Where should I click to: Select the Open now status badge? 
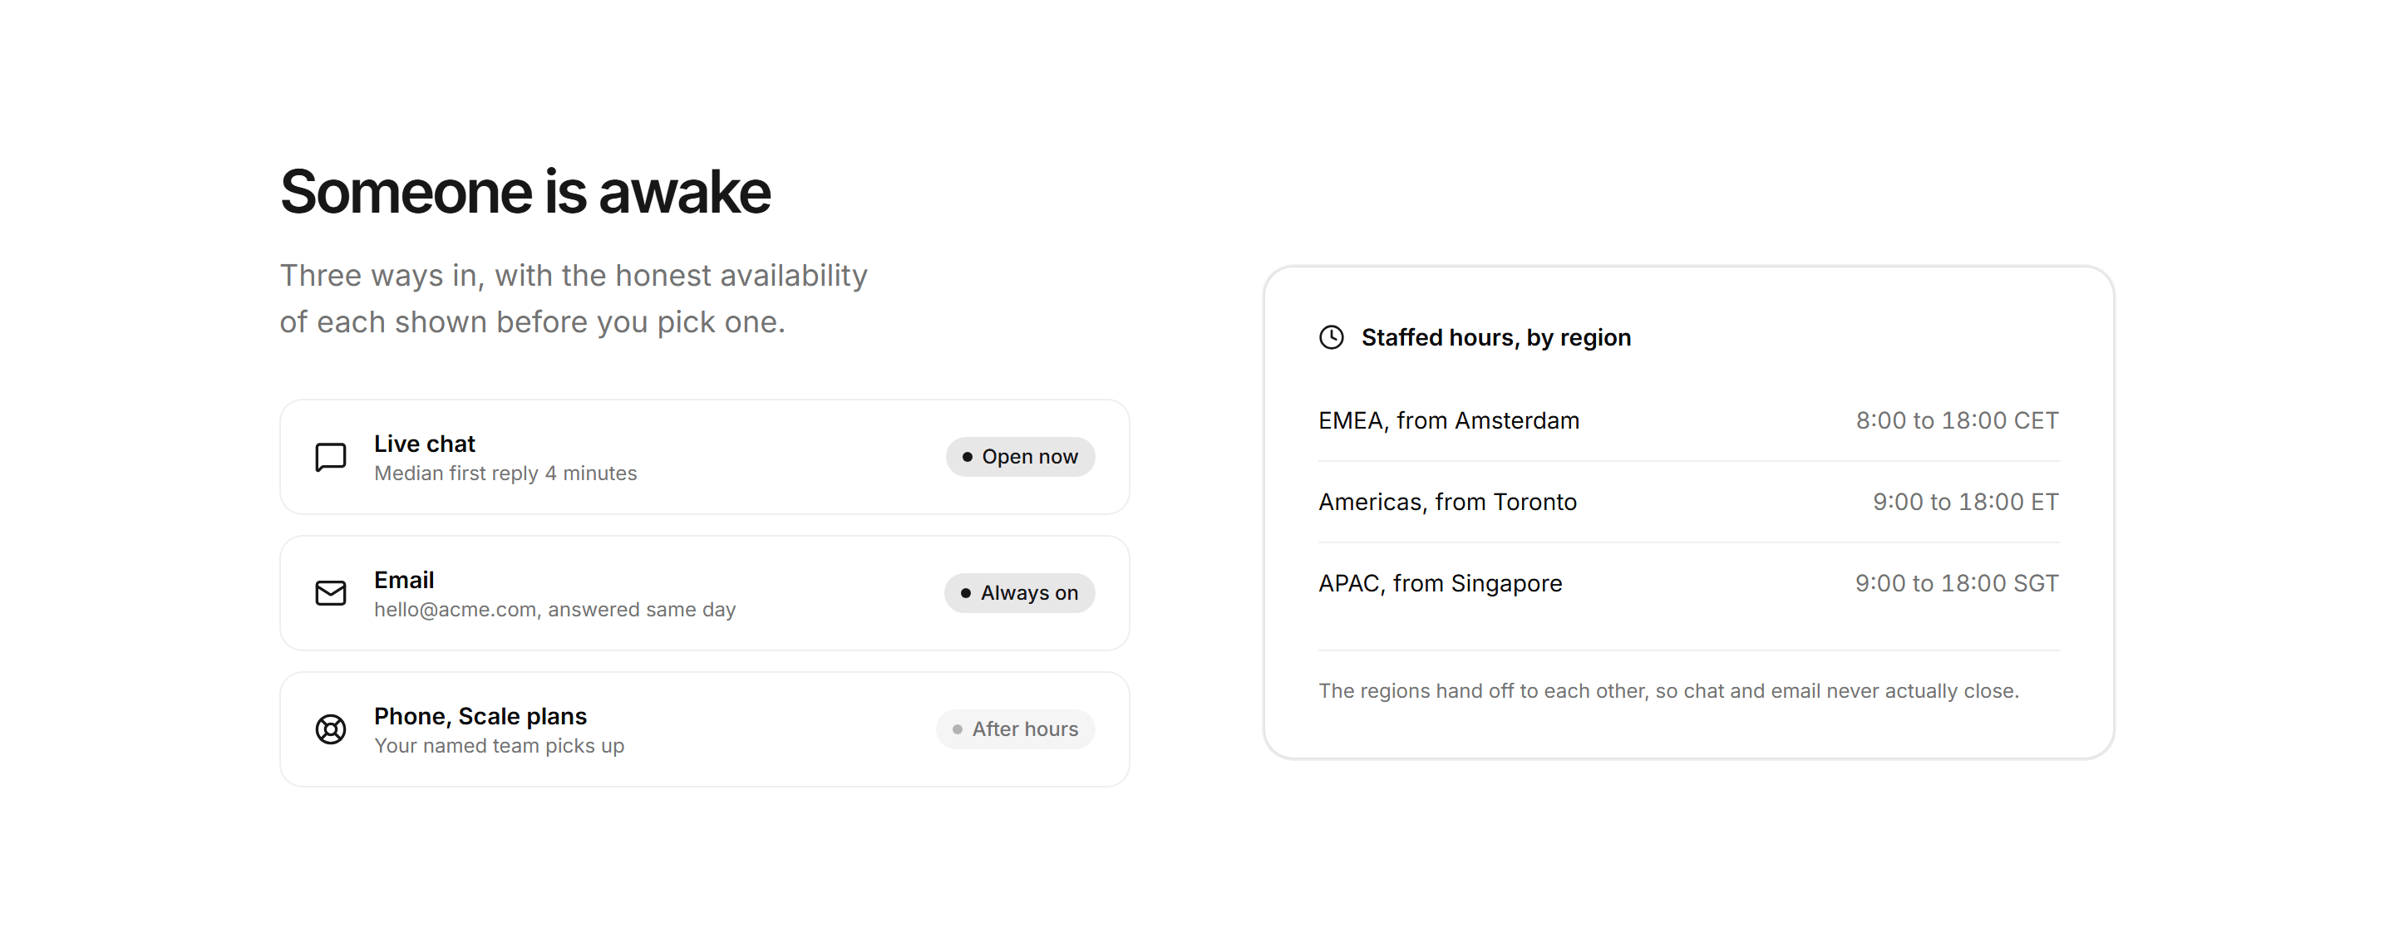[1021, 457]
